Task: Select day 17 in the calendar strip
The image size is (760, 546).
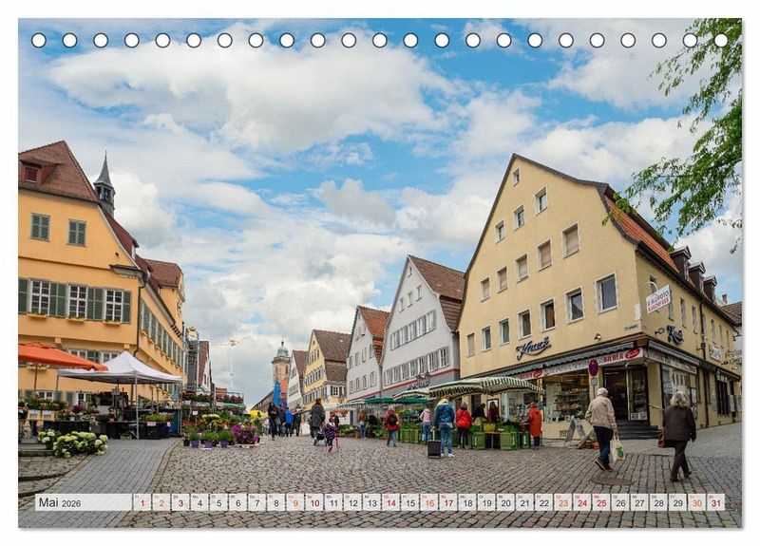Action: point(447,502)
